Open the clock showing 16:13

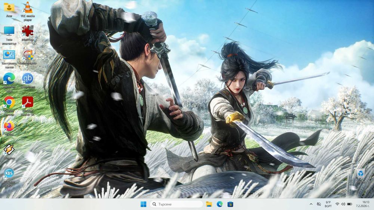(363, 204)
